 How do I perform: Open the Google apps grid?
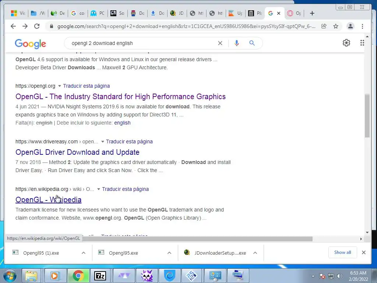(x=362, y=43)
